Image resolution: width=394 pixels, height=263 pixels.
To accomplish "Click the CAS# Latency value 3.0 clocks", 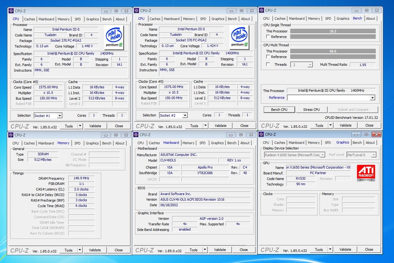I will 82,189.
